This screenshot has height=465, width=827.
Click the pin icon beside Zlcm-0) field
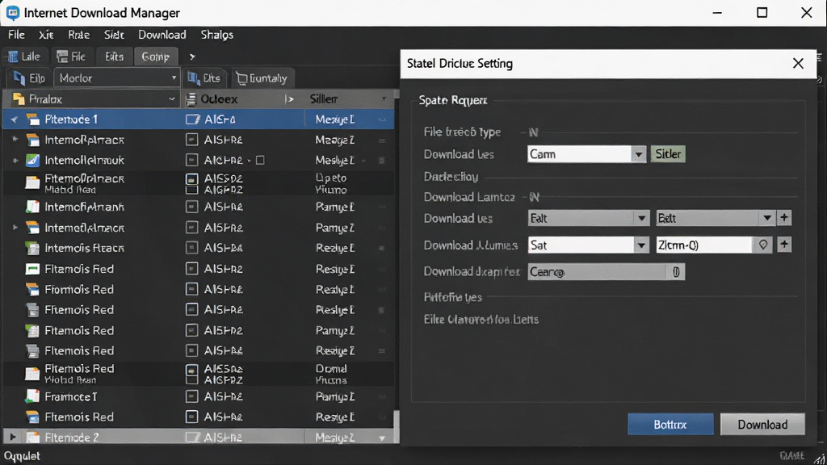tap(762, 245)
